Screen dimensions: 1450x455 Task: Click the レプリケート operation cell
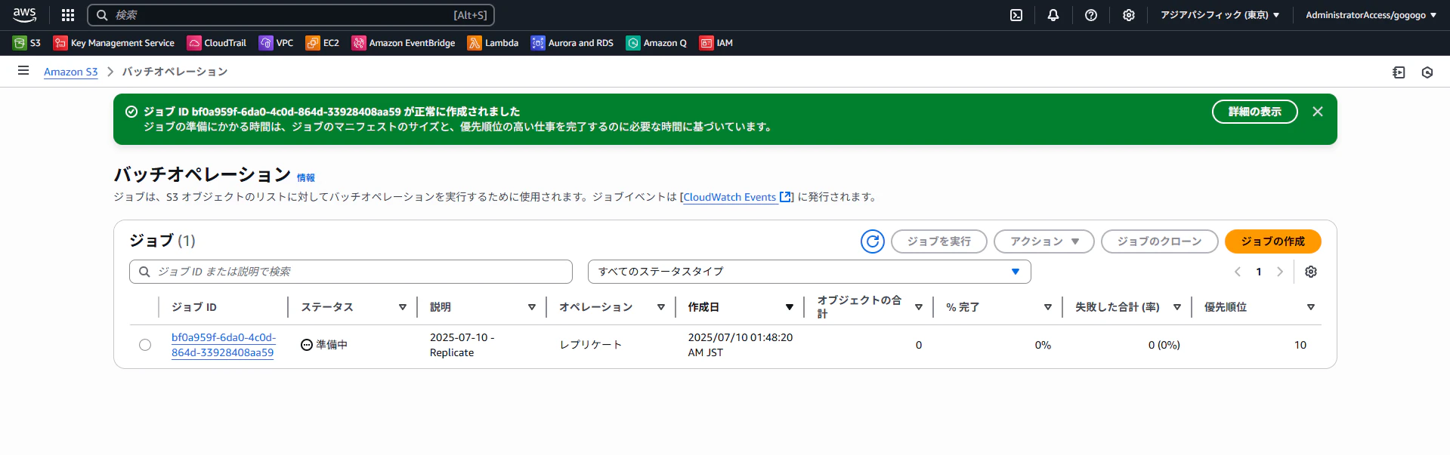pyautogui.click(x=591, y=345)
